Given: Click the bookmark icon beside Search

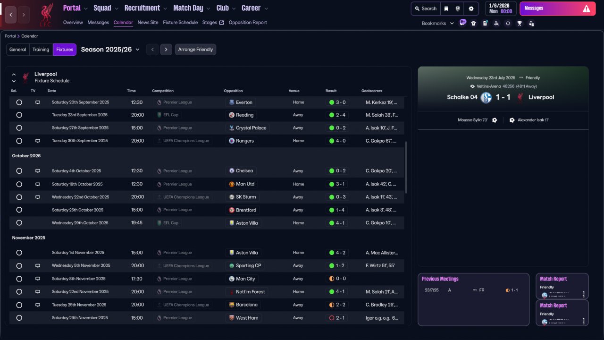Looking at the screenshot, I should click(446, 8).
